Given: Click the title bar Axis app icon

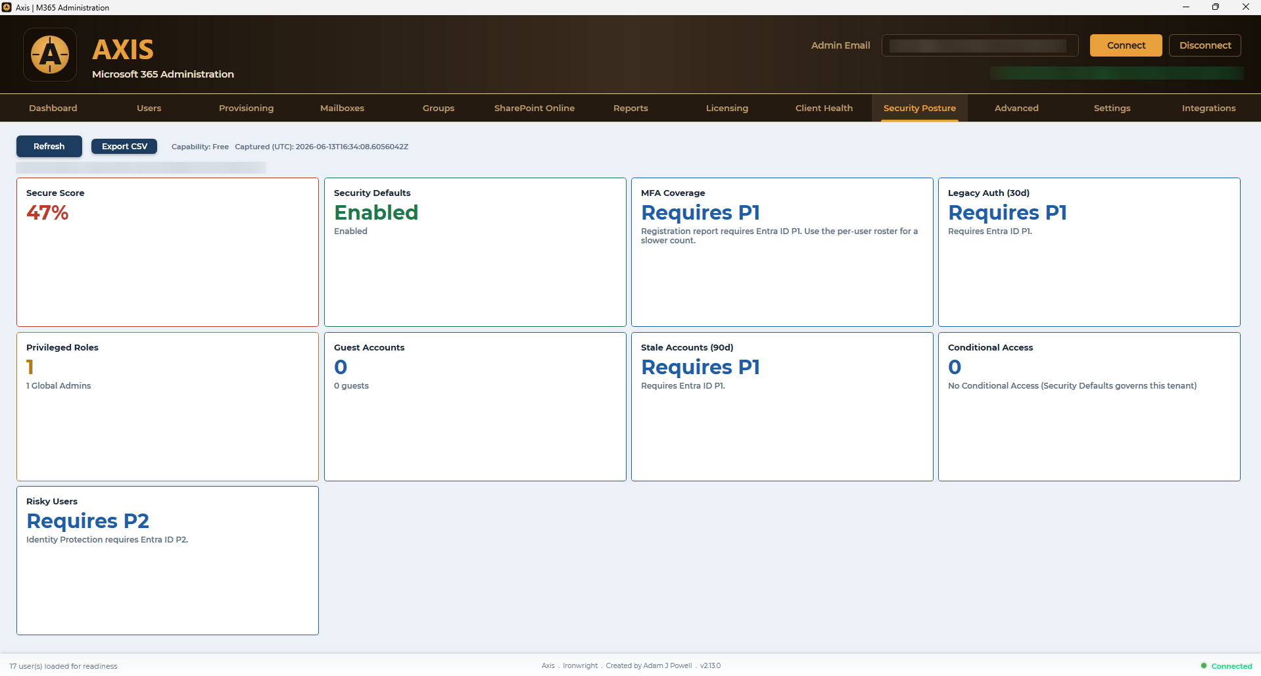Looking at the screenshot, I should [x=7, y=7].
